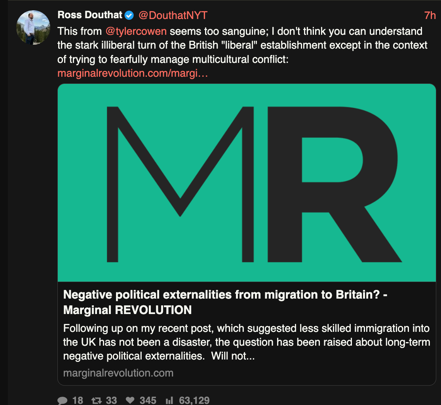This screenshot has width=441, height=405.
Task: Click the reply count of 18
Action: click(x=78, y=400)
